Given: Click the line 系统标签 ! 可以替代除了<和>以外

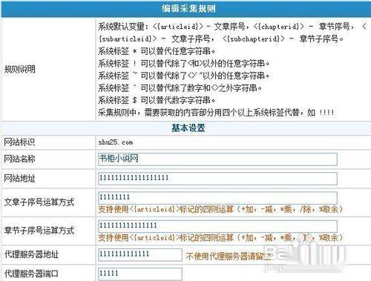Looking at the screenshot, I should (x=184, y=64).
